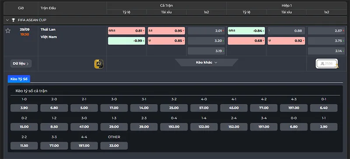This screenshot has width=350, height=159.
Task: Select first-half handicap odds -0.84
Action: 246,31
